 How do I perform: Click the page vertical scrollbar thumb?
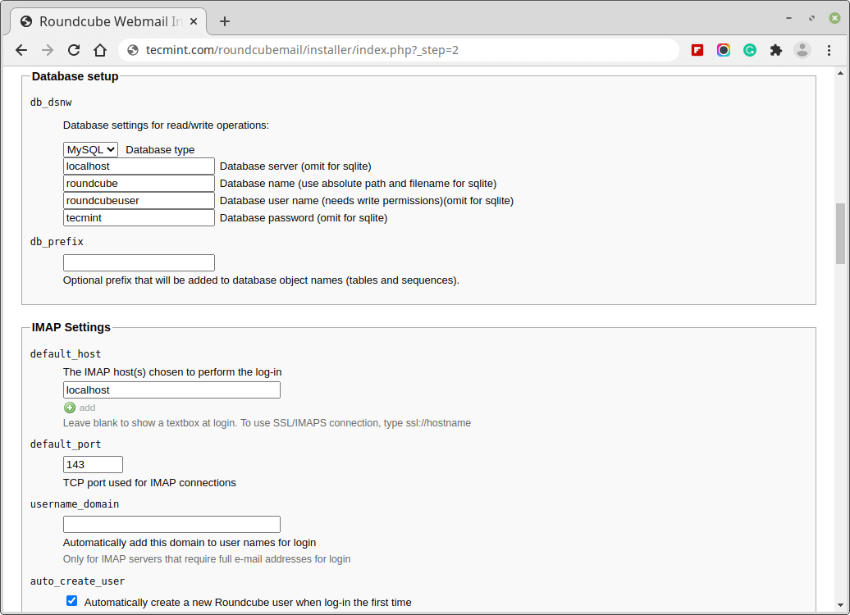(840, 234)
